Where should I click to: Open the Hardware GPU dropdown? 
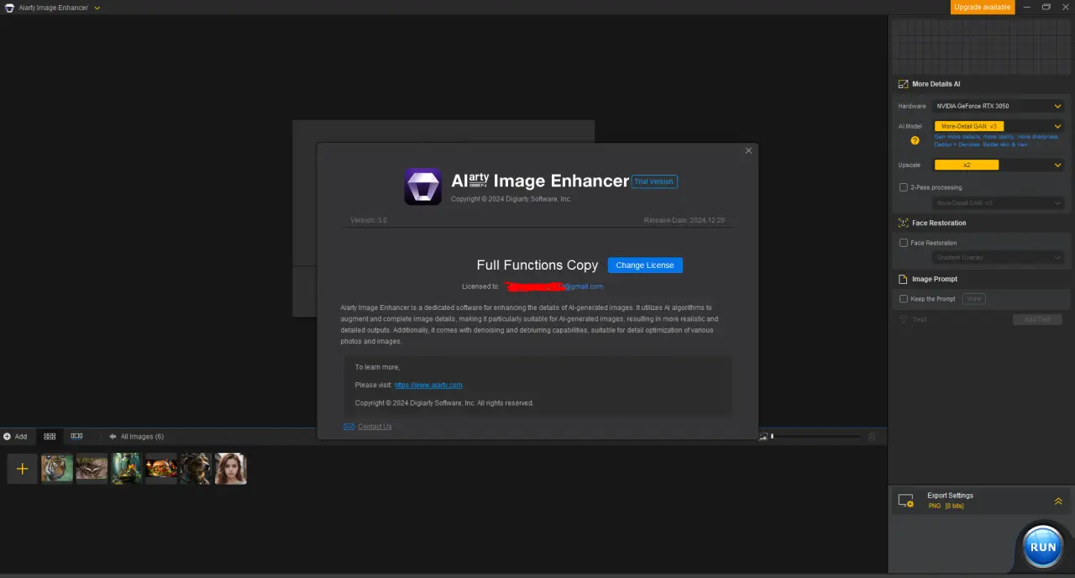[998, 106]
